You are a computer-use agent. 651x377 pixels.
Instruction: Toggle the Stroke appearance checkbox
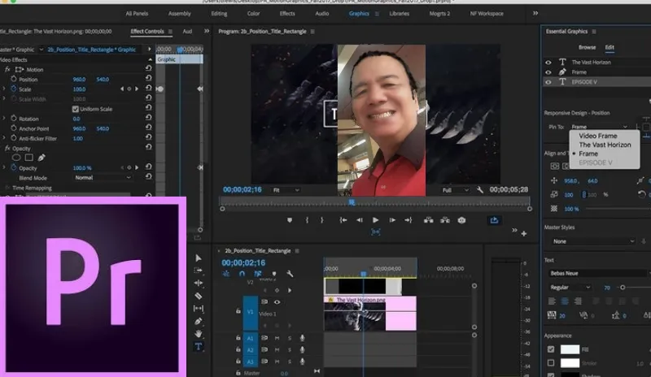tap(551, 363)
